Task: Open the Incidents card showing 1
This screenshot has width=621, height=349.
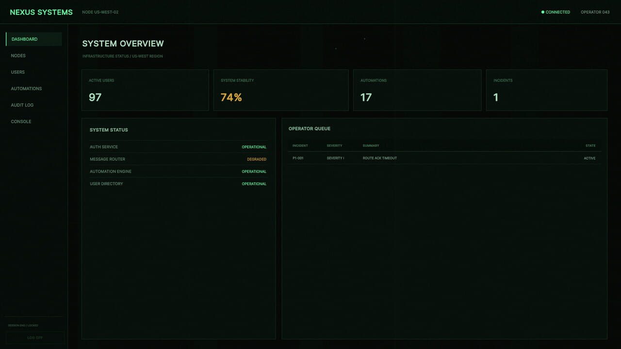Action: click(547, 90)
